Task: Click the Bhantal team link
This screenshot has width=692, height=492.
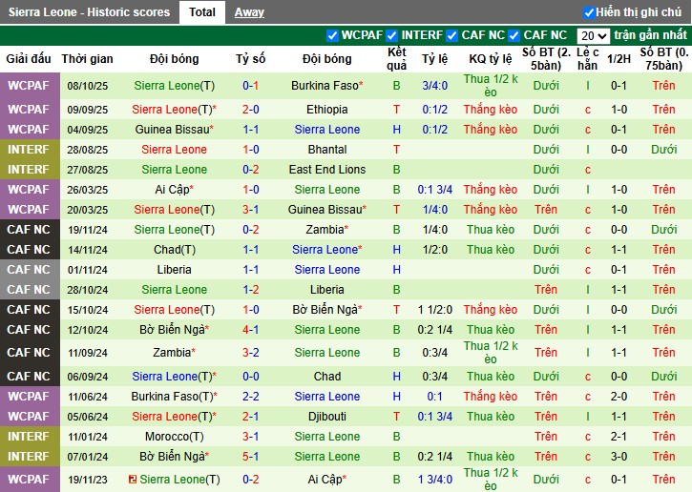Action: (x=326, y=150)
